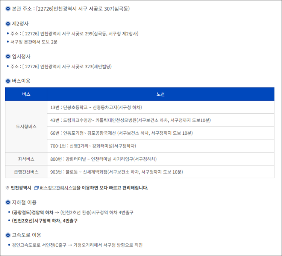Viewport: 282px width, 256px height.
Task: Click the 800번 강화터미널 route row
Action: (x=161, y=159)
